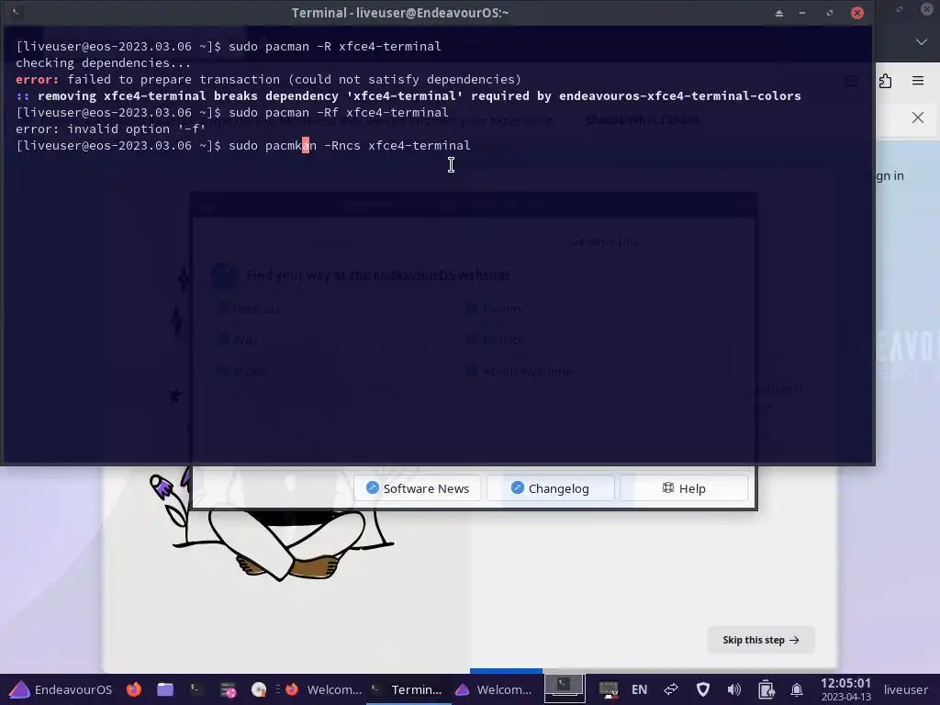This screenshot has height=705, width=940.
Task: Switch to EndeavourOS Welcome taskbar window
Action: click(x=493, y=689)
